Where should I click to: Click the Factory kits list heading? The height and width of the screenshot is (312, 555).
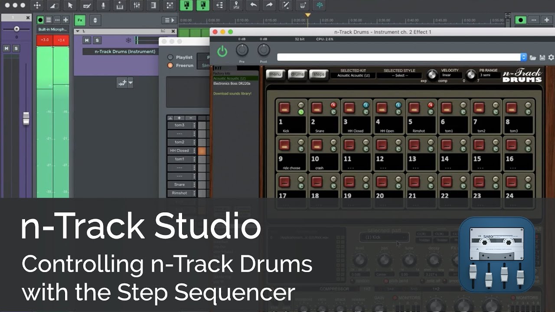coord(222,74)
